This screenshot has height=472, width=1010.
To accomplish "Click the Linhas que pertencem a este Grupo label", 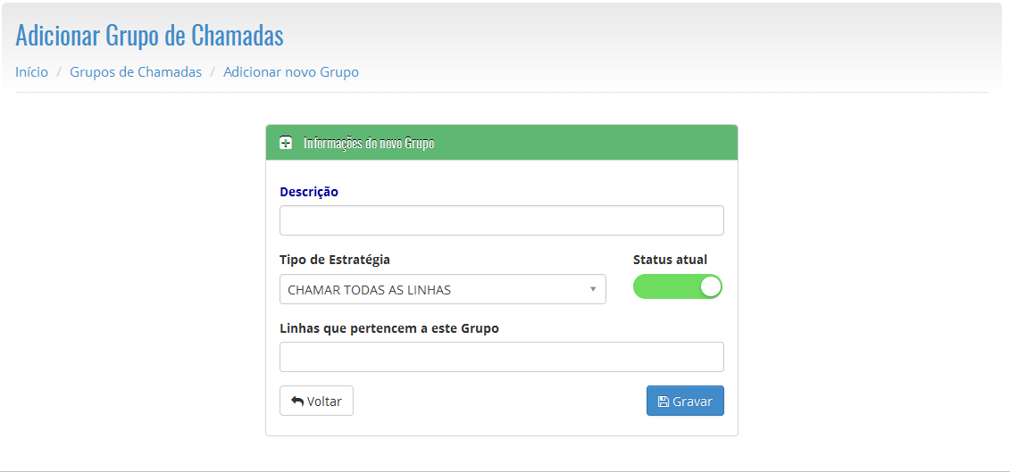I will (x=389, y=328).
